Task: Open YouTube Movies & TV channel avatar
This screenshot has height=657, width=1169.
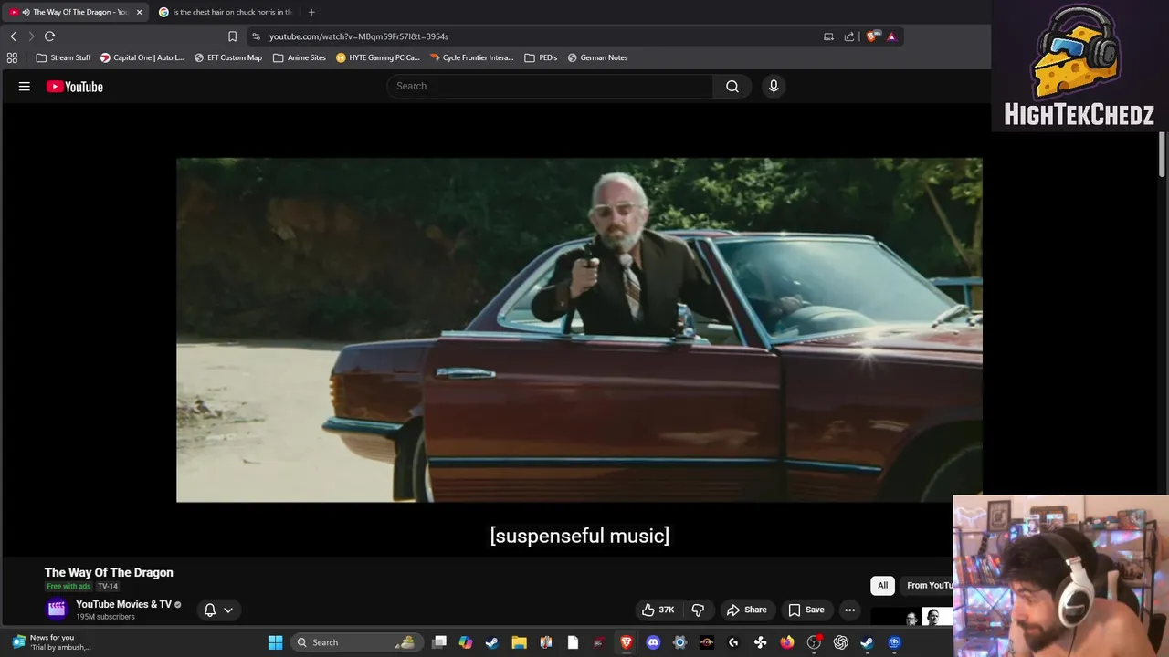Action: (57, 609)
